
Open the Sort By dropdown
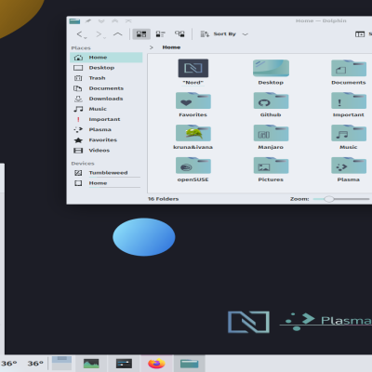[224, 34]
